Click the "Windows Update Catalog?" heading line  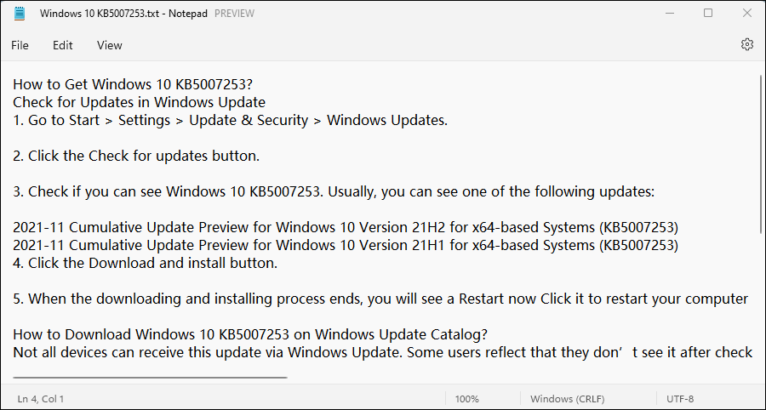250,334
